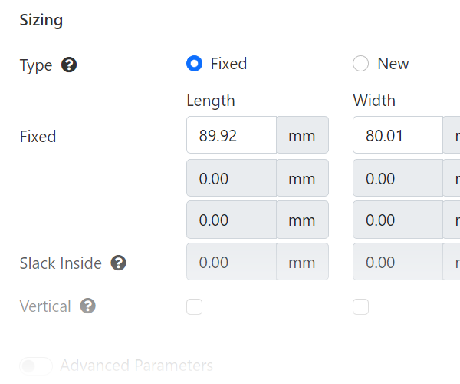
Task: Click the Slack Inside Length field
Action: (x=231, y=262)
